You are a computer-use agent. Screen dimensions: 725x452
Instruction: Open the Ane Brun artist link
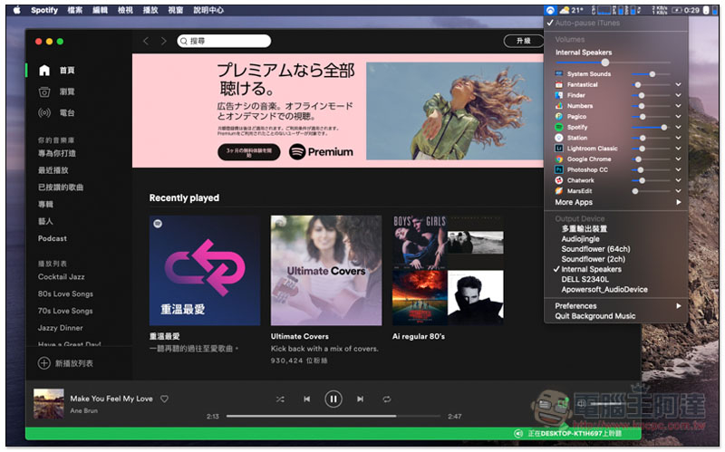click(83, 410)
